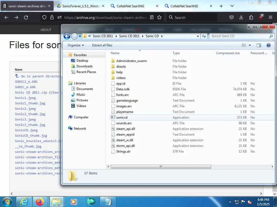
Task: Select Network in navigation pane
Action: click(80, 129)
